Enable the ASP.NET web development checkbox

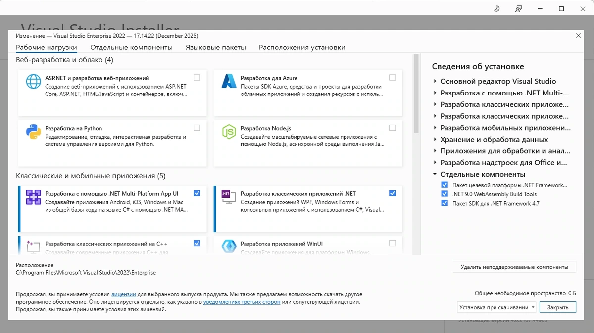pos(197,78)
